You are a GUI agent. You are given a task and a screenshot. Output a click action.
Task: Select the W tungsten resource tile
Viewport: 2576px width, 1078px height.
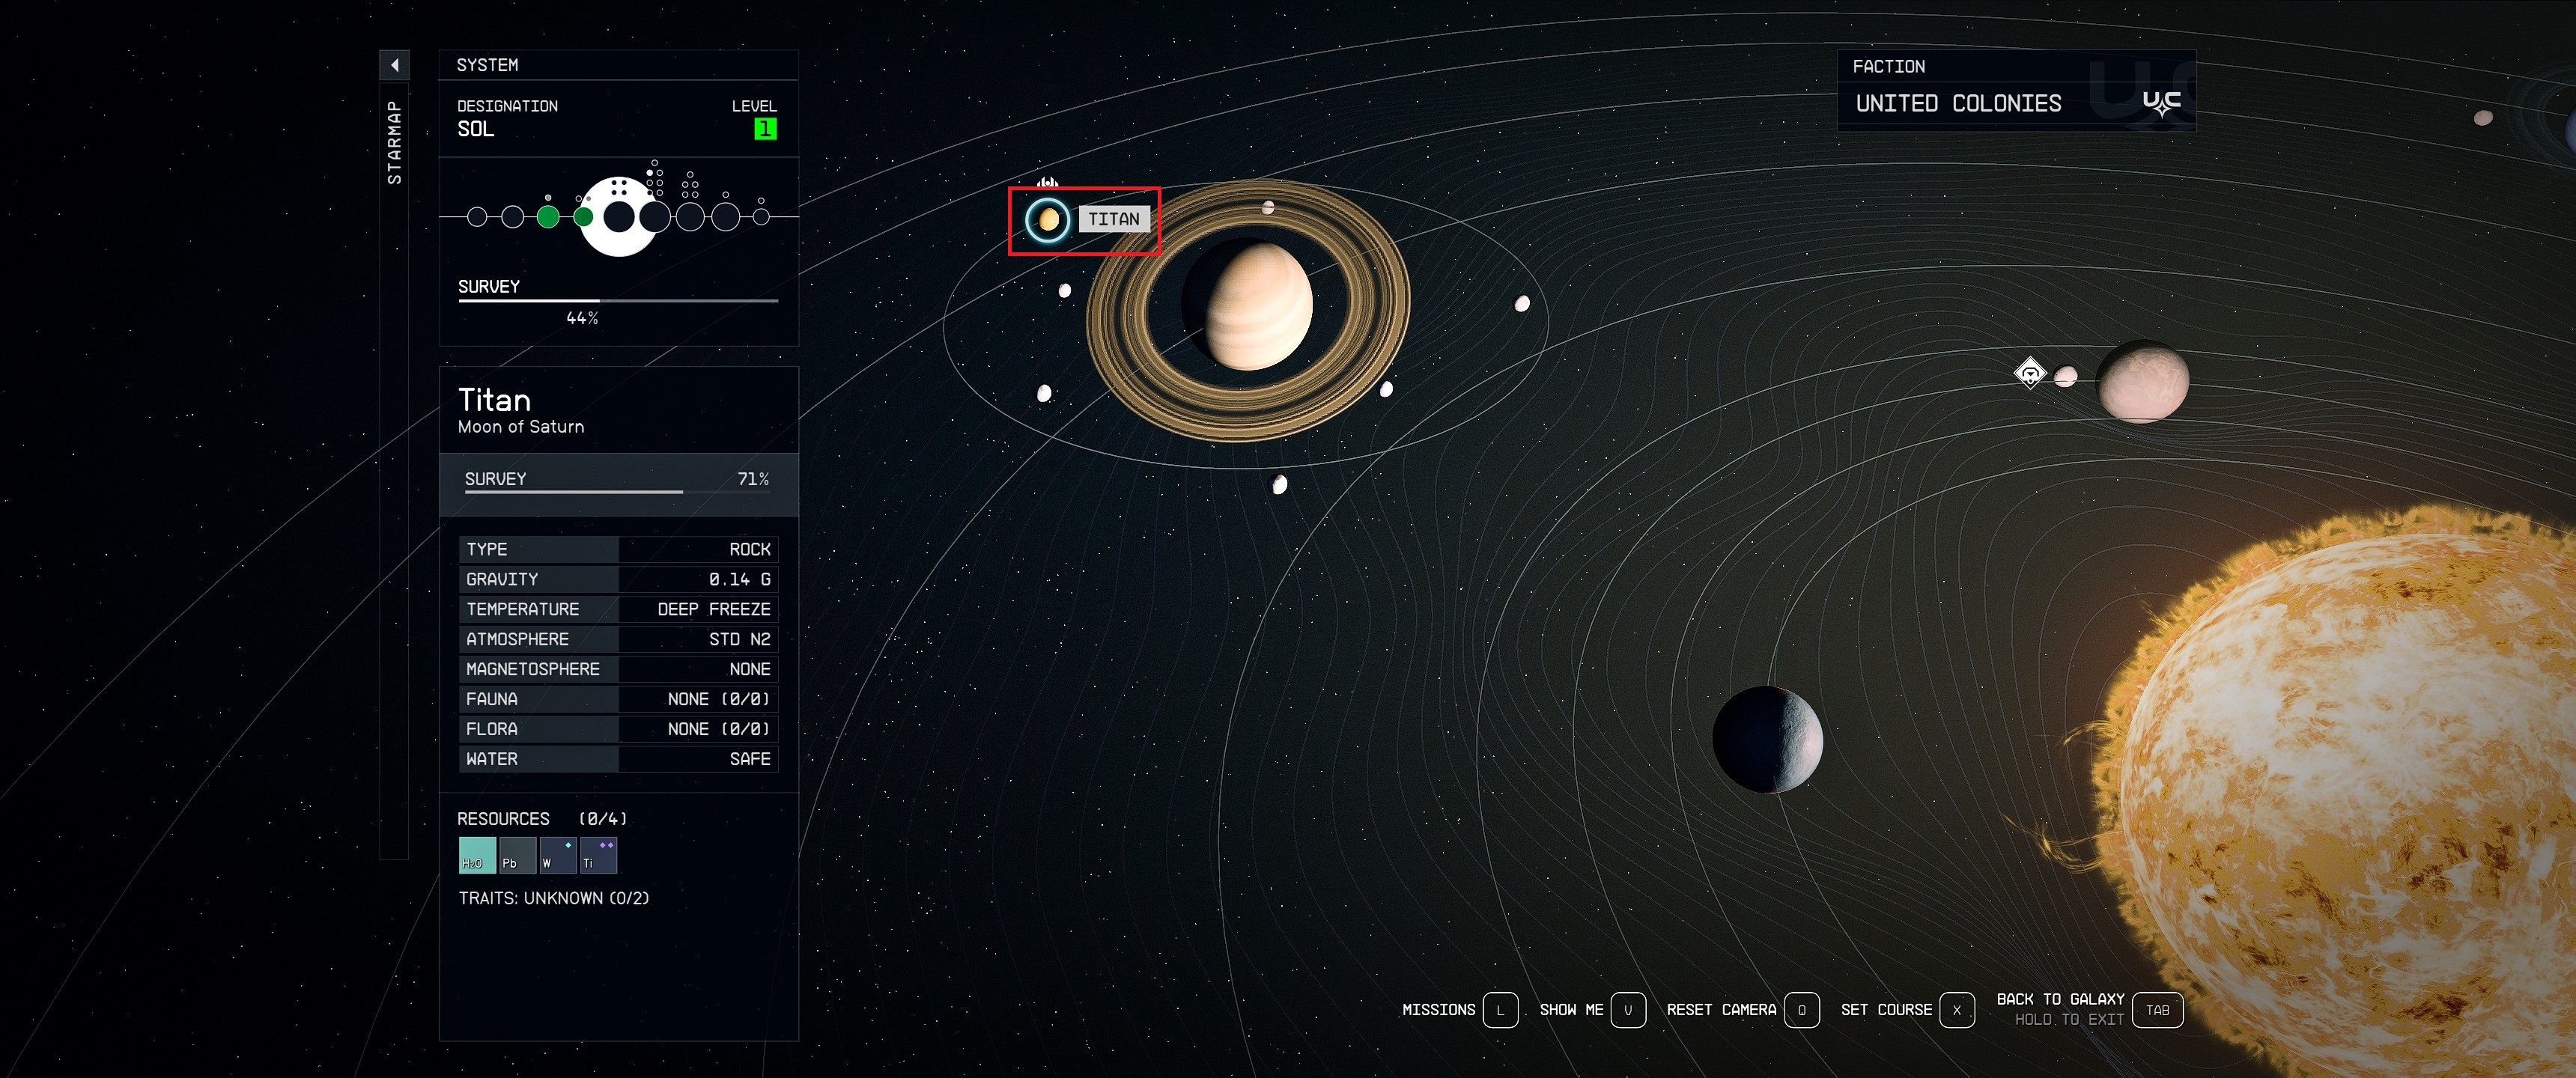pos(557,855)
